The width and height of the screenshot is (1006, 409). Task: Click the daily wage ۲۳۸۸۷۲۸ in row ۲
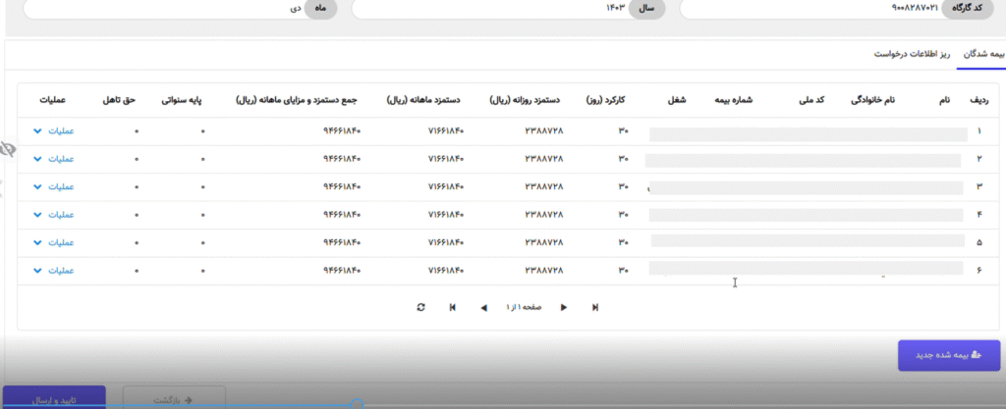pos(544,159)
